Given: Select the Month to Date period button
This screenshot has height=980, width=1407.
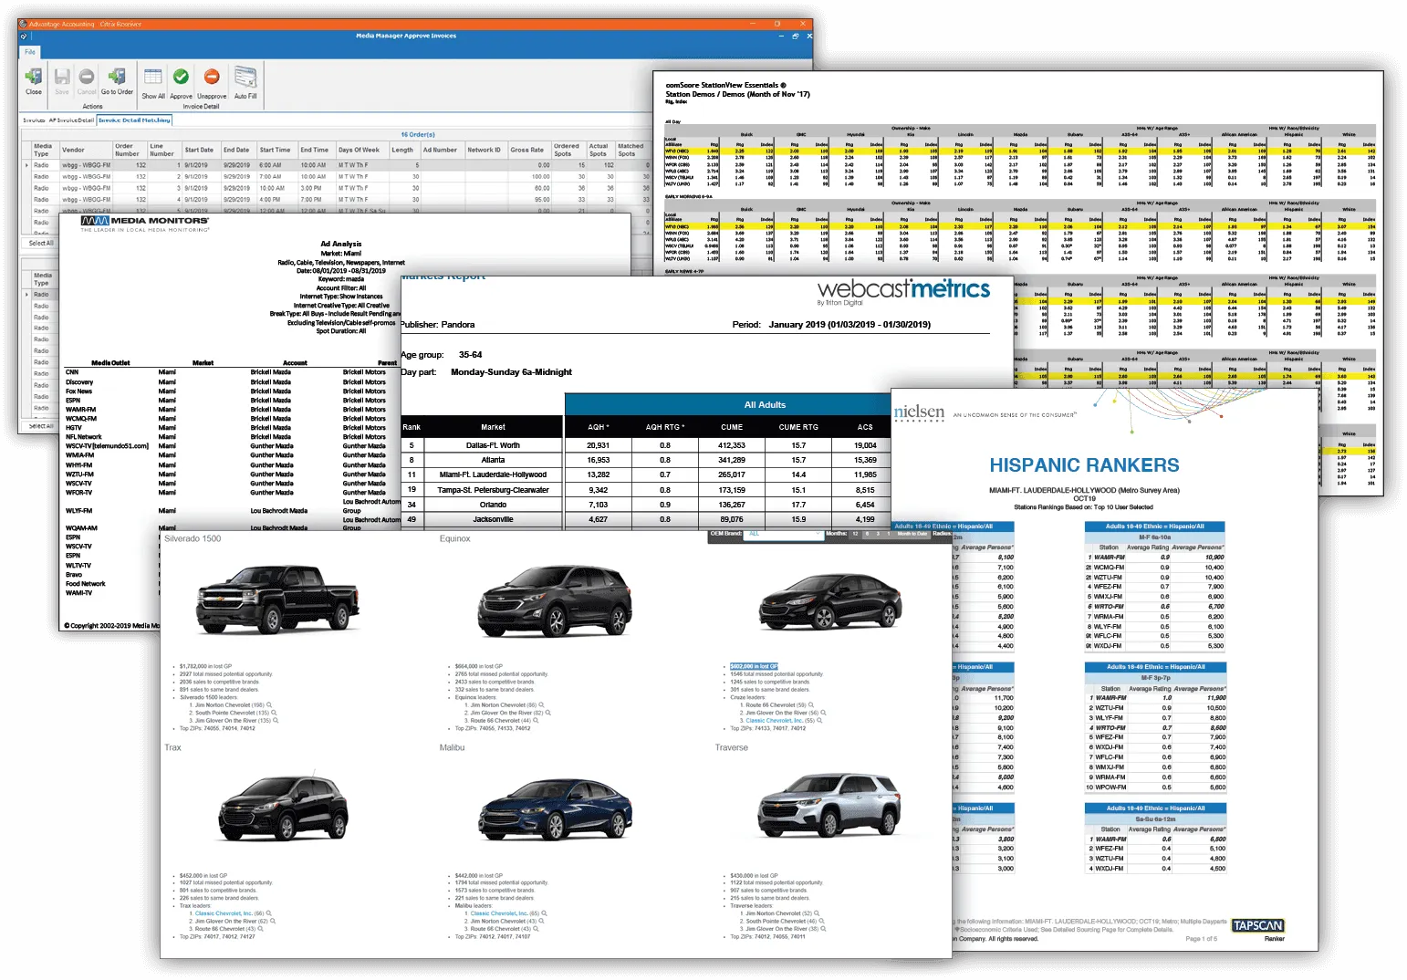Looking at the screenshot, I should point(912,534).
